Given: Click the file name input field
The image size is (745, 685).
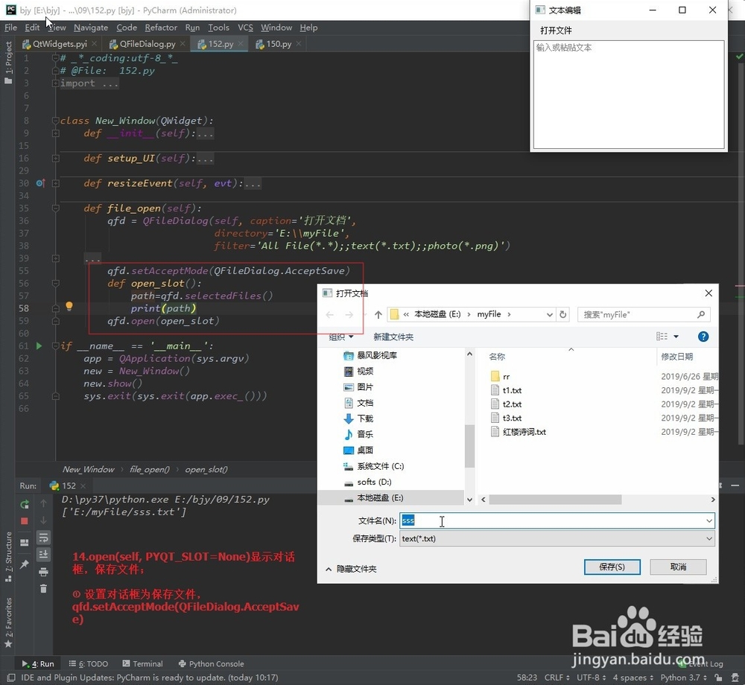Looking at the screenshot, I should tap(557, 520).
